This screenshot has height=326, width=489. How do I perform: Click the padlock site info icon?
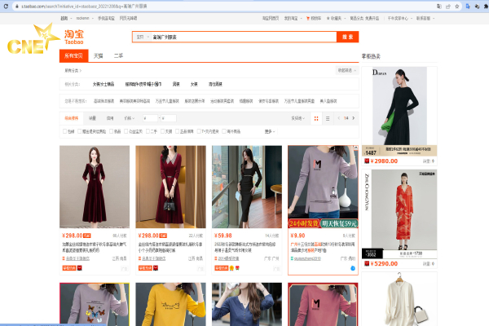pos(17,7)
